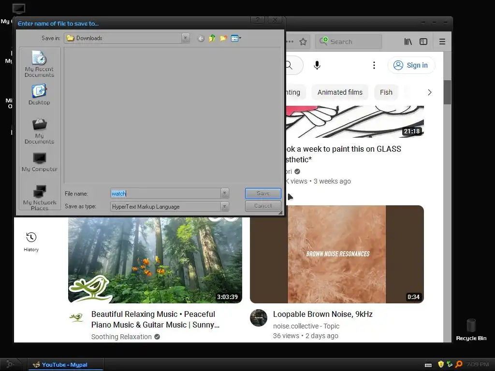Select Desktop location in save dialog
The width and height of the screenshot is (495, 371).
pyautogui.click(x=39, y=94)
